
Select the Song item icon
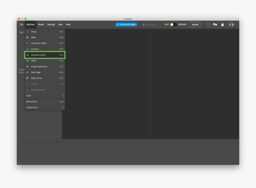tap(27, 32)
